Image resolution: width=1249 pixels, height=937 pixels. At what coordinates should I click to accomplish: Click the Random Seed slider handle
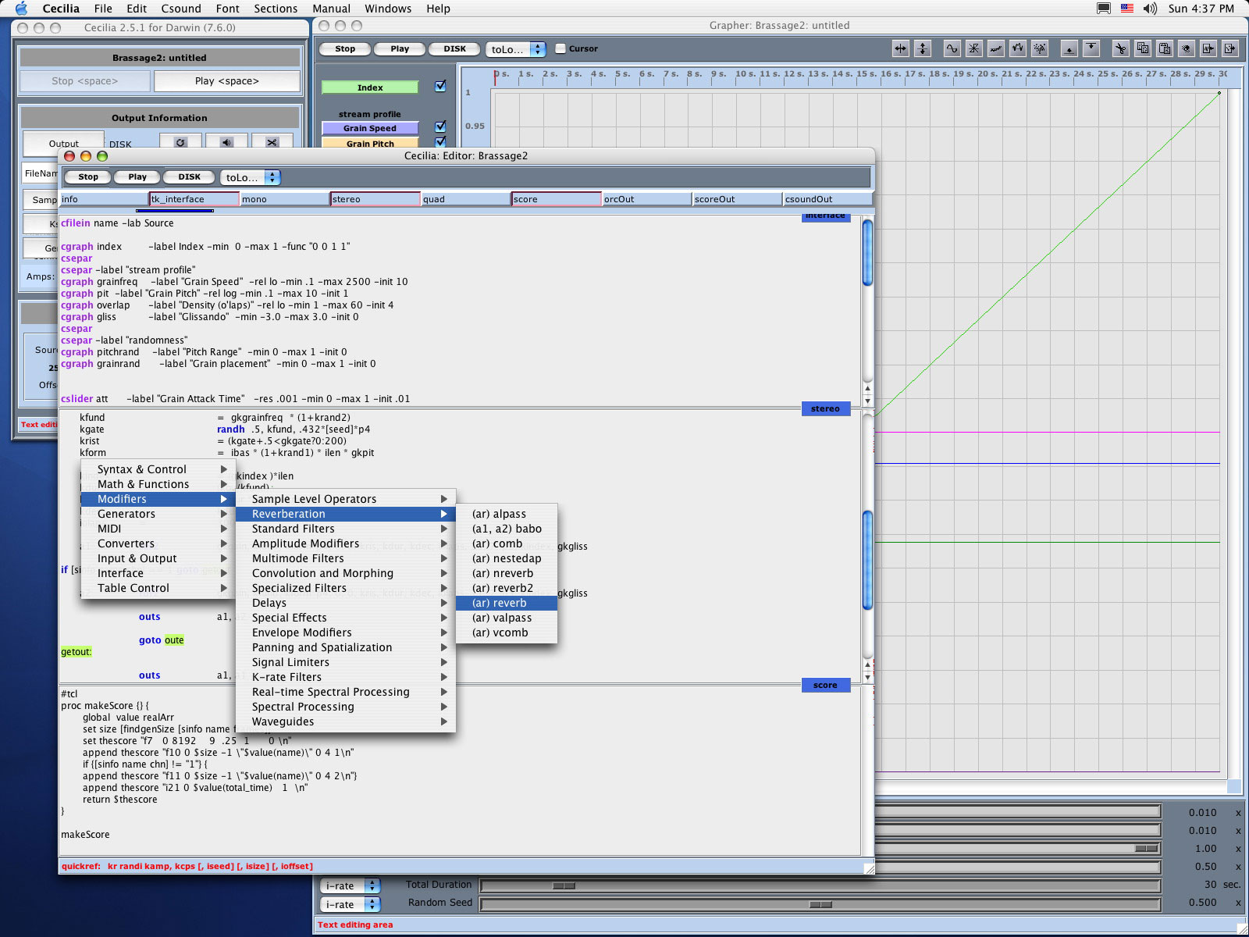click(x=820, y=904)
